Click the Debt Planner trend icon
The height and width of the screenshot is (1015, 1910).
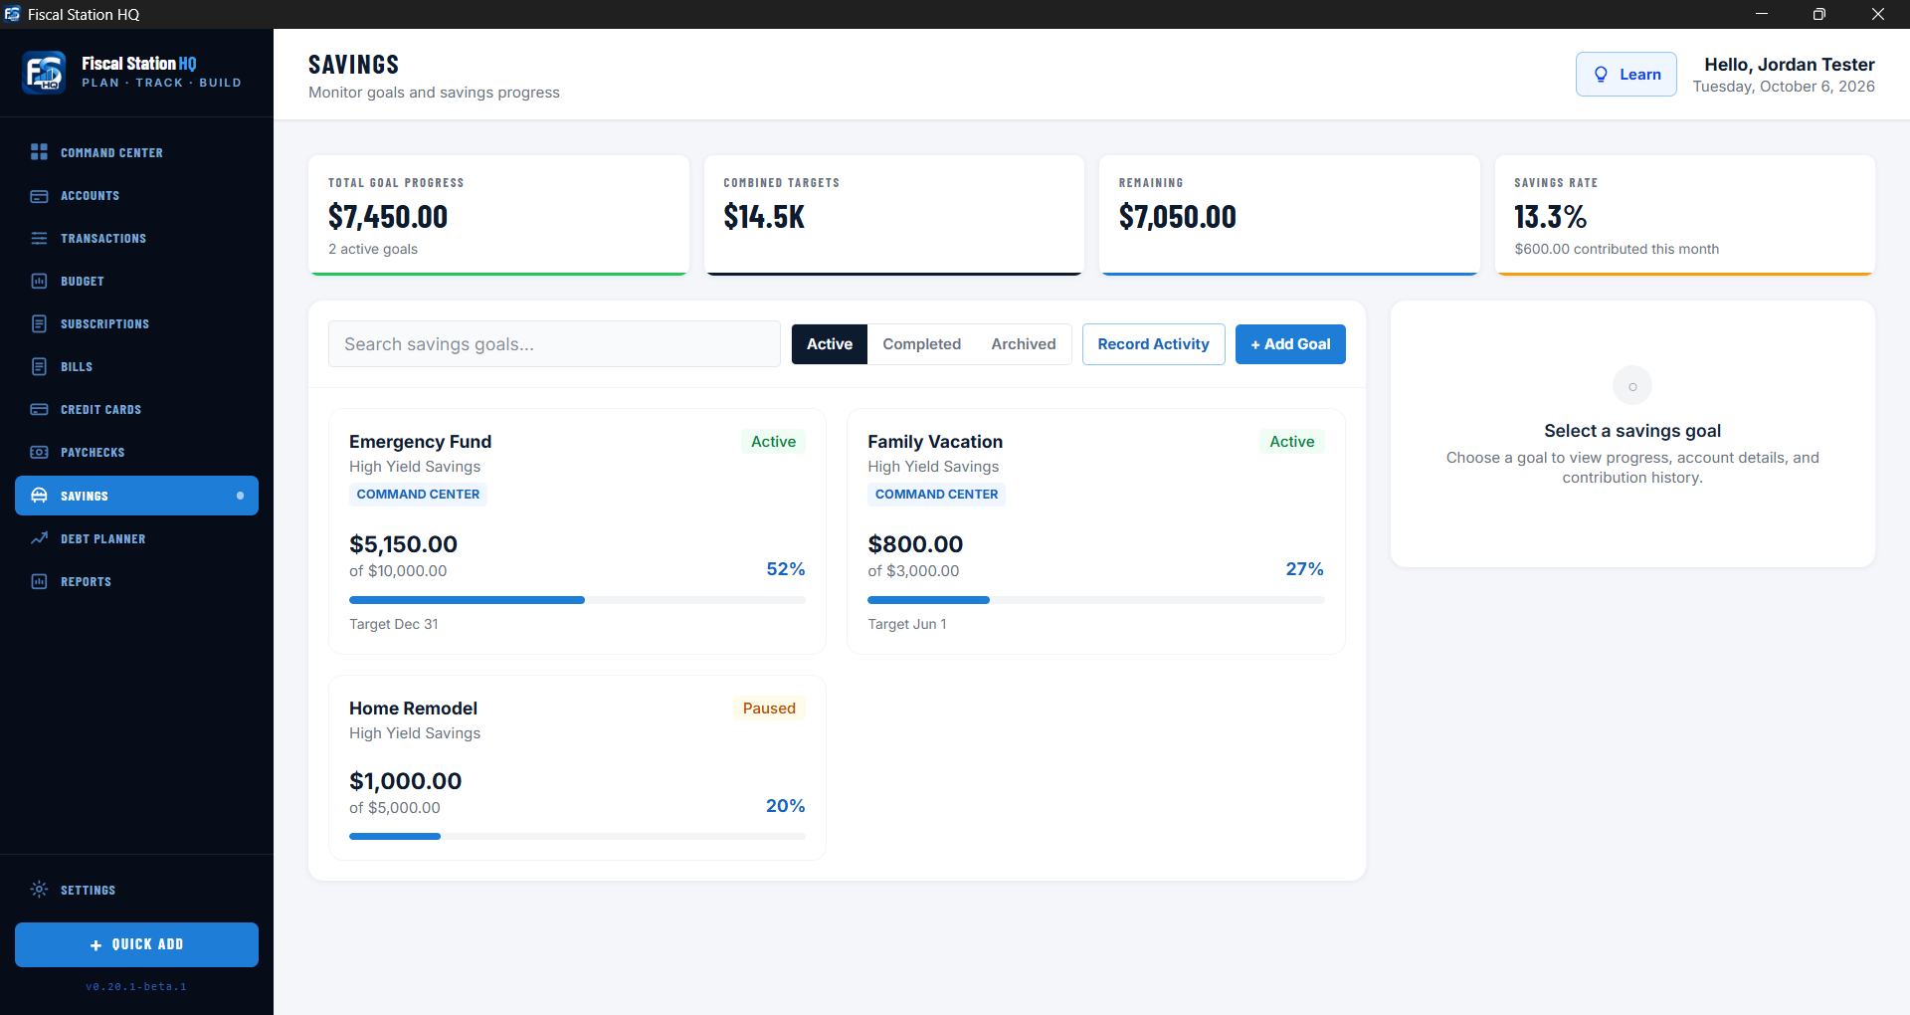[39, 538]
